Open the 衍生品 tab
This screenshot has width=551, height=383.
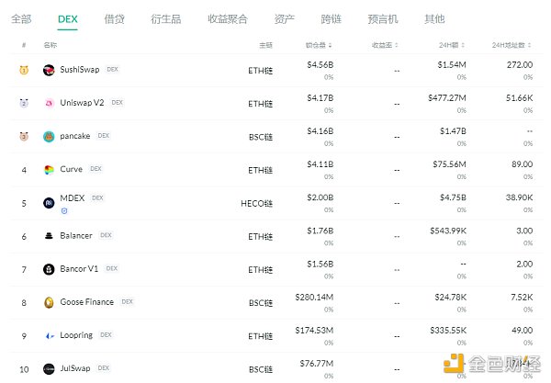pos(166,18)
